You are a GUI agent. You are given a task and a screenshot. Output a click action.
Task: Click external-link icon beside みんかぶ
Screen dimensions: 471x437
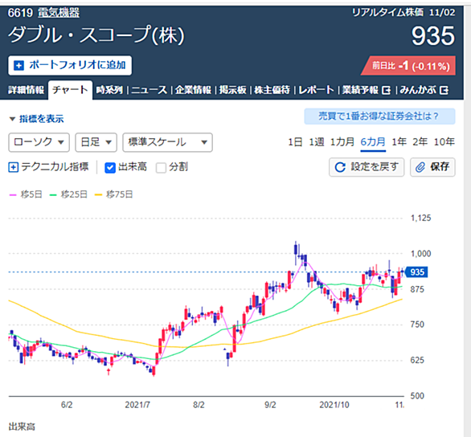pos(444,90)
